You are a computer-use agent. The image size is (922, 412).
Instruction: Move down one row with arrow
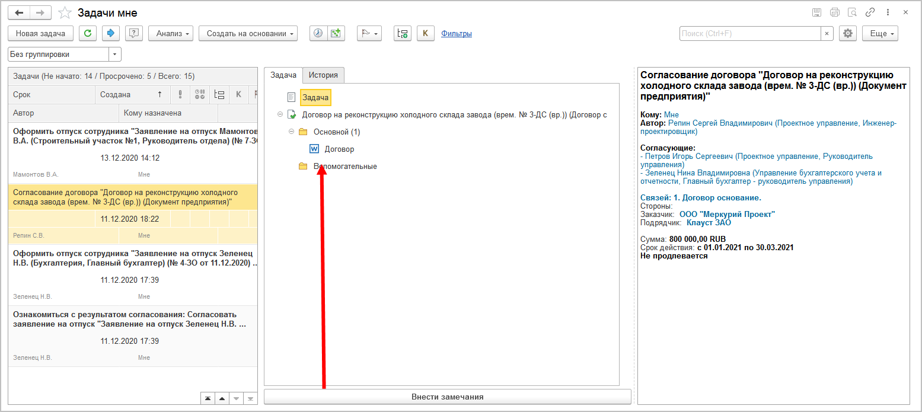click(236, 399)
